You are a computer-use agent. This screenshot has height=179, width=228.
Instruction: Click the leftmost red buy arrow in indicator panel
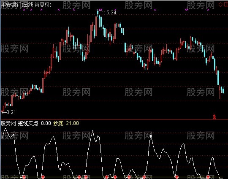[24, 177]
